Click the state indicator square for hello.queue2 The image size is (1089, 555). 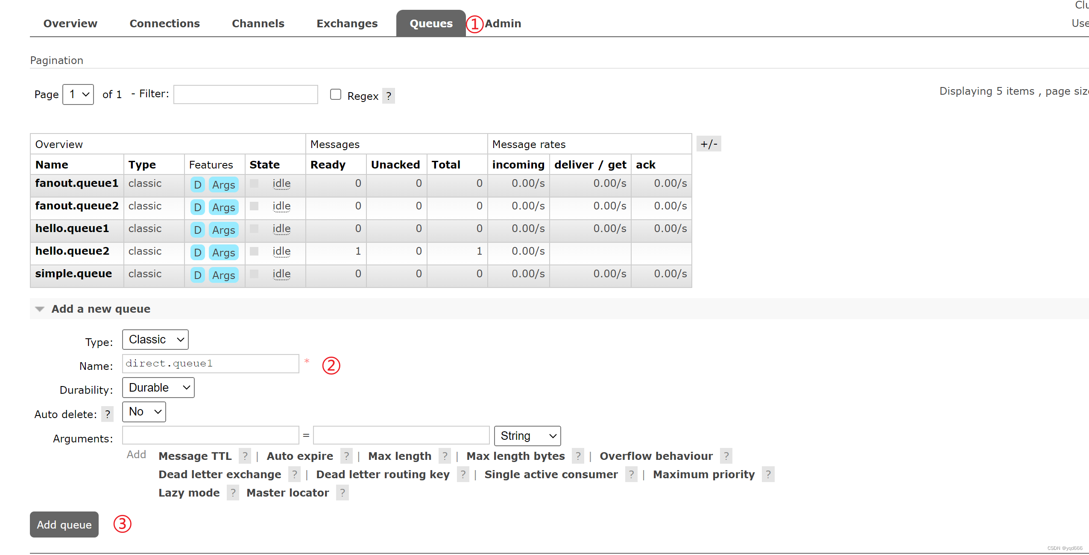[x=254, y=251]
